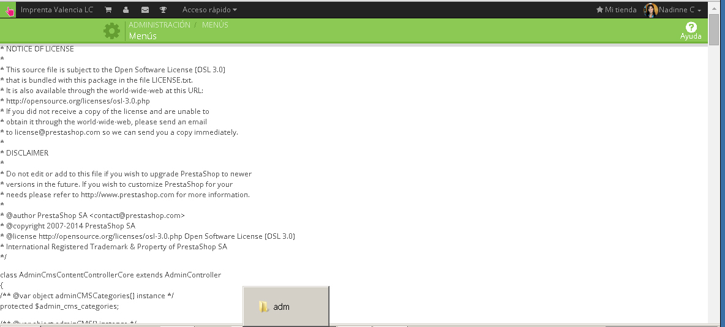The width and height of the screenshot is (725, 327).
Task: Click the Nadinne C profile avatar
Action: 650,10
